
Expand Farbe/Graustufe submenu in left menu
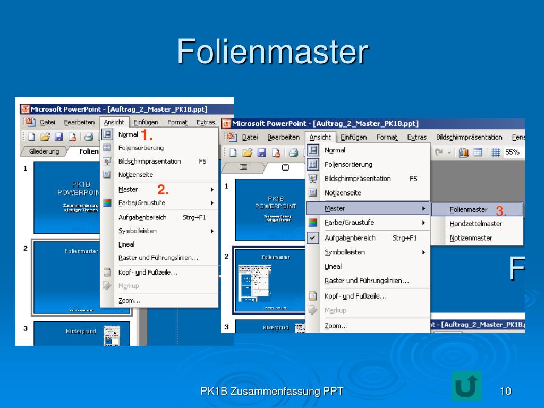pos(212,202)
